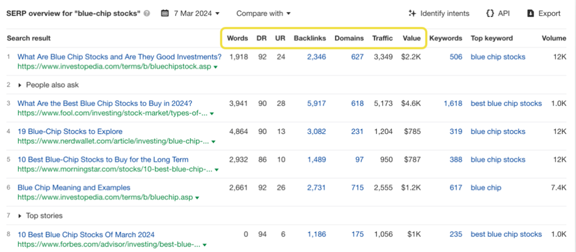Click the investopedia bluechipstock.asp URL
This screenshot has width=576, height=252.
pyautogui.click(x=115, y=67)
